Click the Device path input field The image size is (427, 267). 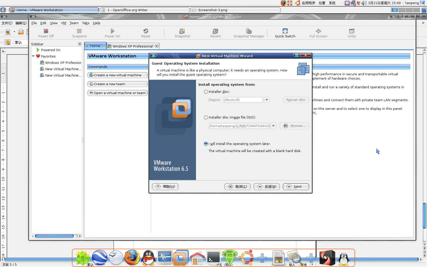[x=243, y=100]
